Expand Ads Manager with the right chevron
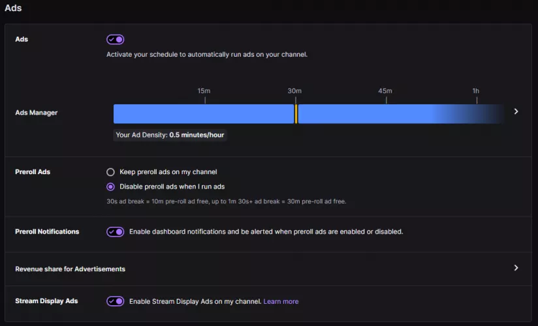The width and height of the screenshot is (538, 326). pyautogui.click(x=516, y=111)
